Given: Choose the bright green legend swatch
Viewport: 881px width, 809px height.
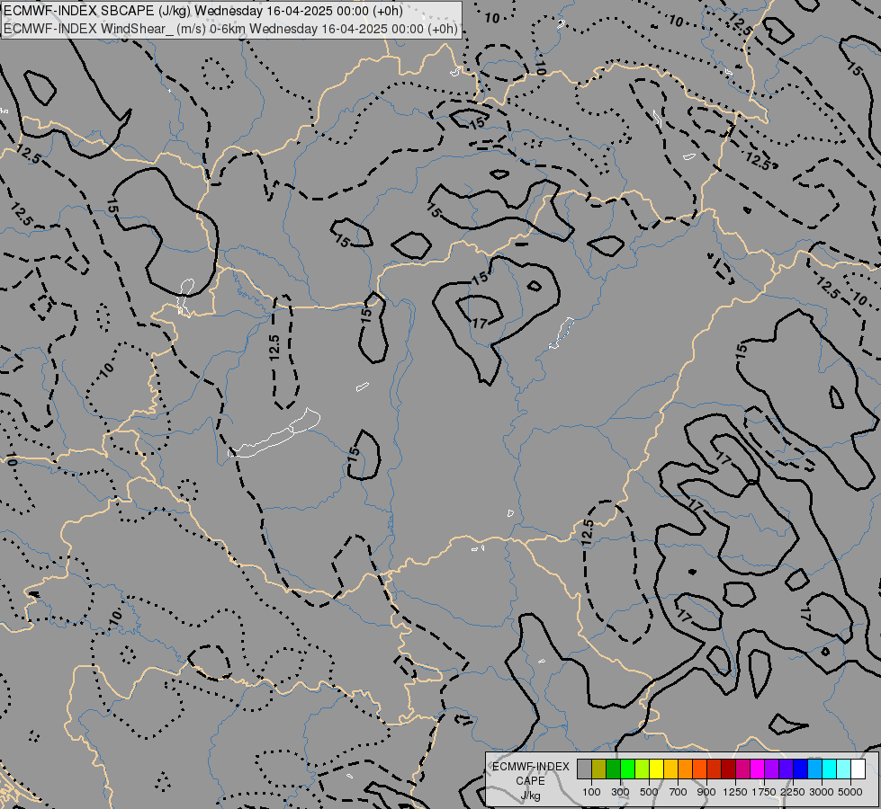Looking at the screenshot, I should click(627, 769).
